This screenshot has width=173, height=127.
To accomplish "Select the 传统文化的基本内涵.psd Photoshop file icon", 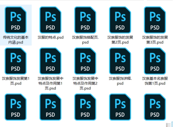I will [16, 20].
